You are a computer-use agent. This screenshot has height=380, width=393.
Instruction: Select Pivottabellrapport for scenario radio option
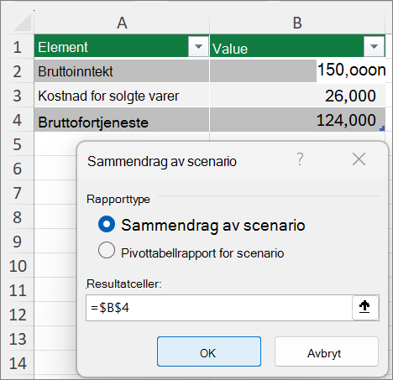[107, 250]
